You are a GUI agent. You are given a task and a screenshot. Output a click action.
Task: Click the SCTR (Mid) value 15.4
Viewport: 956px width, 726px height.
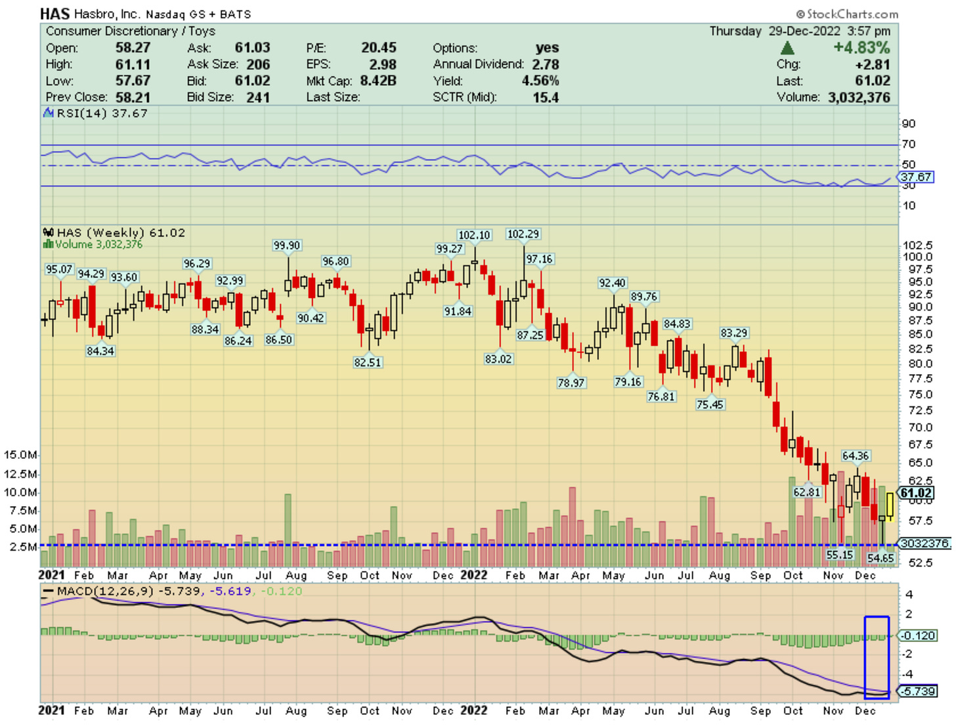point(546,97)
